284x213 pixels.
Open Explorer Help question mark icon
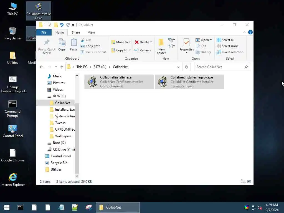click(250, 32)
